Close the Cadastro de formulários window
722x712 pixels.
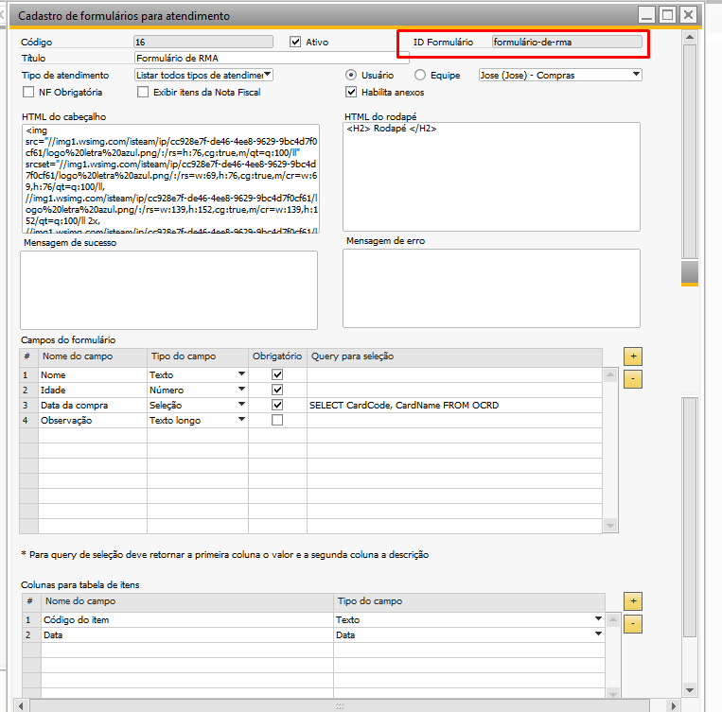[688, 15]
